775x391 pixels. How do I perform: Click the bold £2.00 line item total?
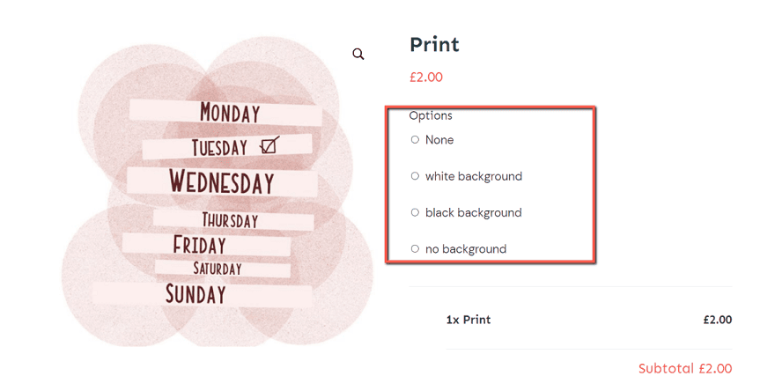(x=717, y=320)
